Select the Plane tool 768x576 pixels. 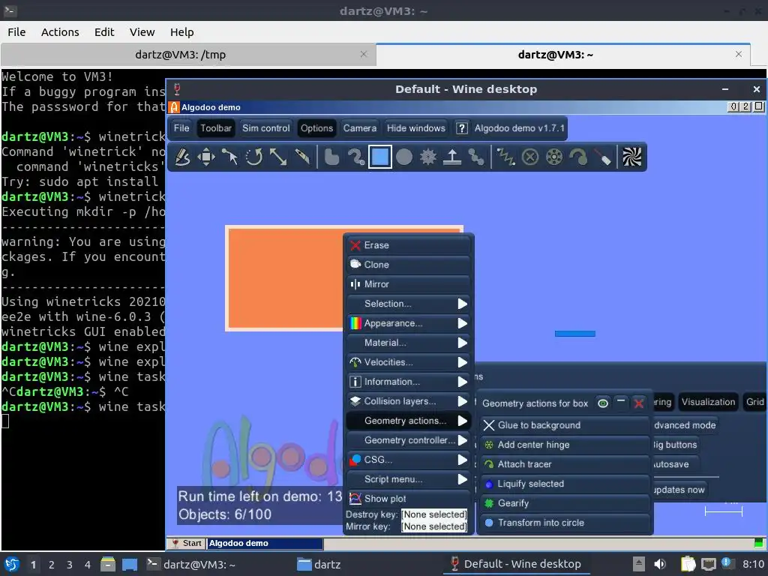[452, 157]
